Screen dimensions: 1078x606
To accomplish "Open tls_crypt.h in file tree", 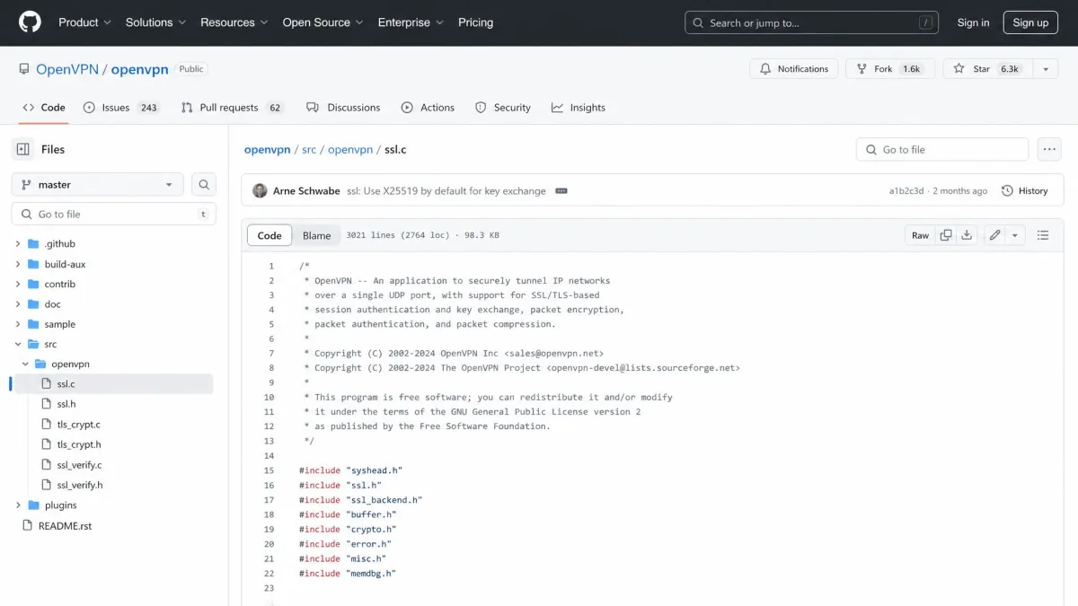I will tap(79, 444).
